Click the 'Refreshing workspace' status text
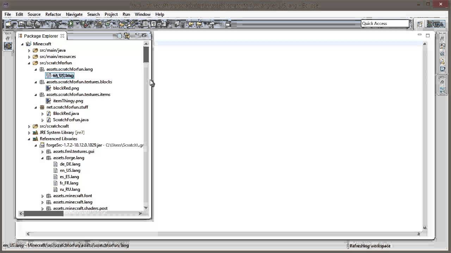451x253 pixels. [370, 246]
